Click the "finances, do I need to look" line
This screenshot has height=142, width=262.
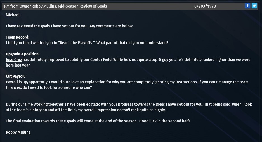(49, 87)
